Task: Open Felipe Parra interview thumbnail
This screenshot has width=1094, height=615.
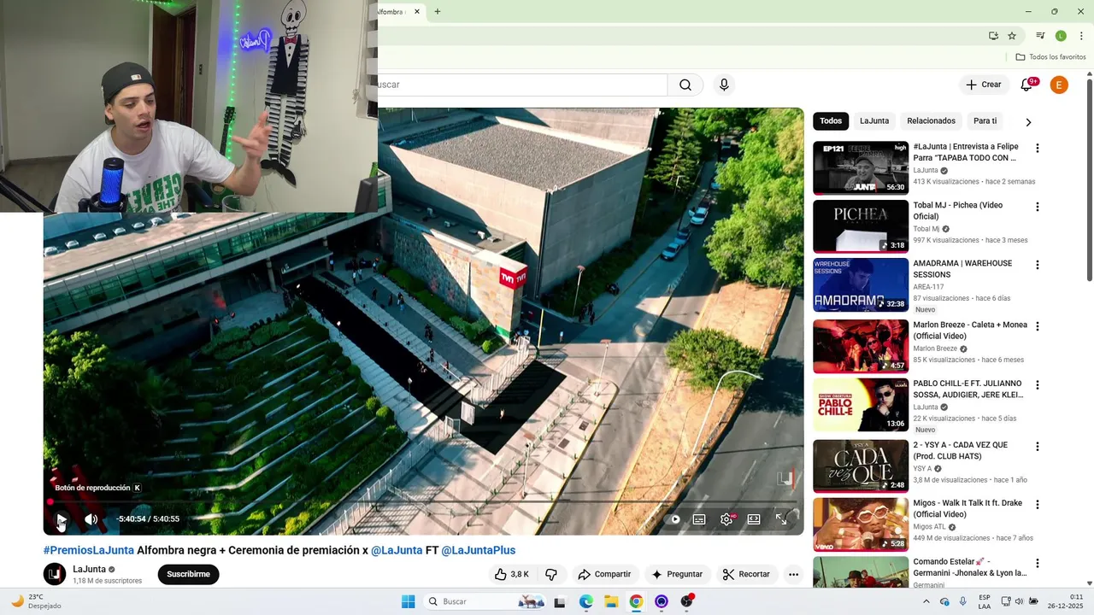Action: (861, 167)
